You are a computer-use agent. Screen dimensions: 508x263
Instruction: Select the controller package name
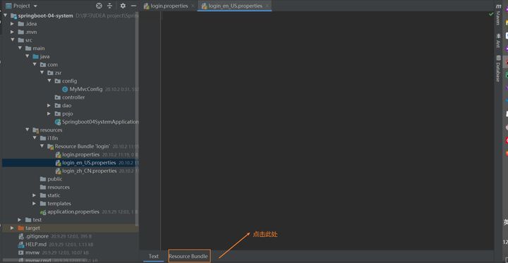coord(73,97)
